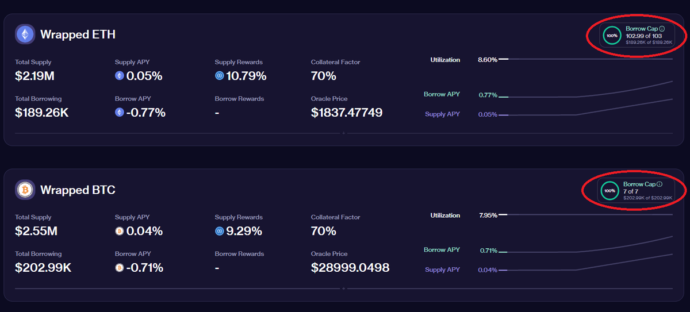Click BTC icon beside Borrow APY -0.71%

tap(120, 268)
